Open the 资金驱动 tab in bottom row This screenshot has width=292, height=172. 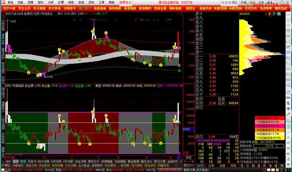coord(44,165)
